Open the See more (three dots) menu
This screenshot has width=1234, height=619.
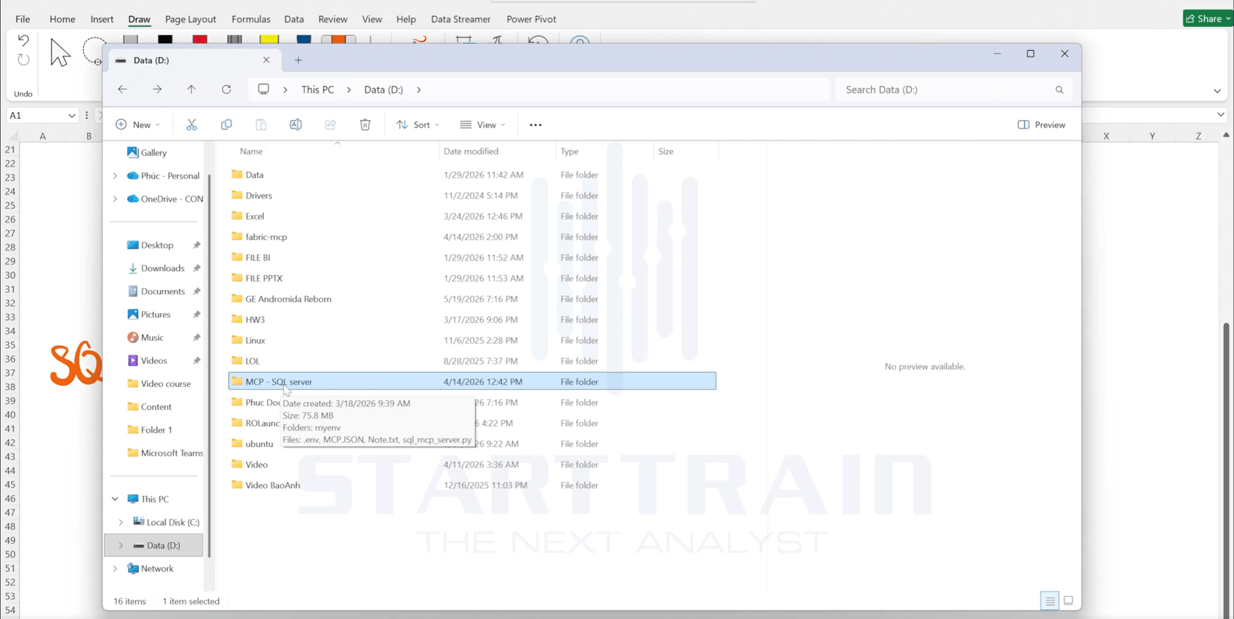tap(536, 125)
